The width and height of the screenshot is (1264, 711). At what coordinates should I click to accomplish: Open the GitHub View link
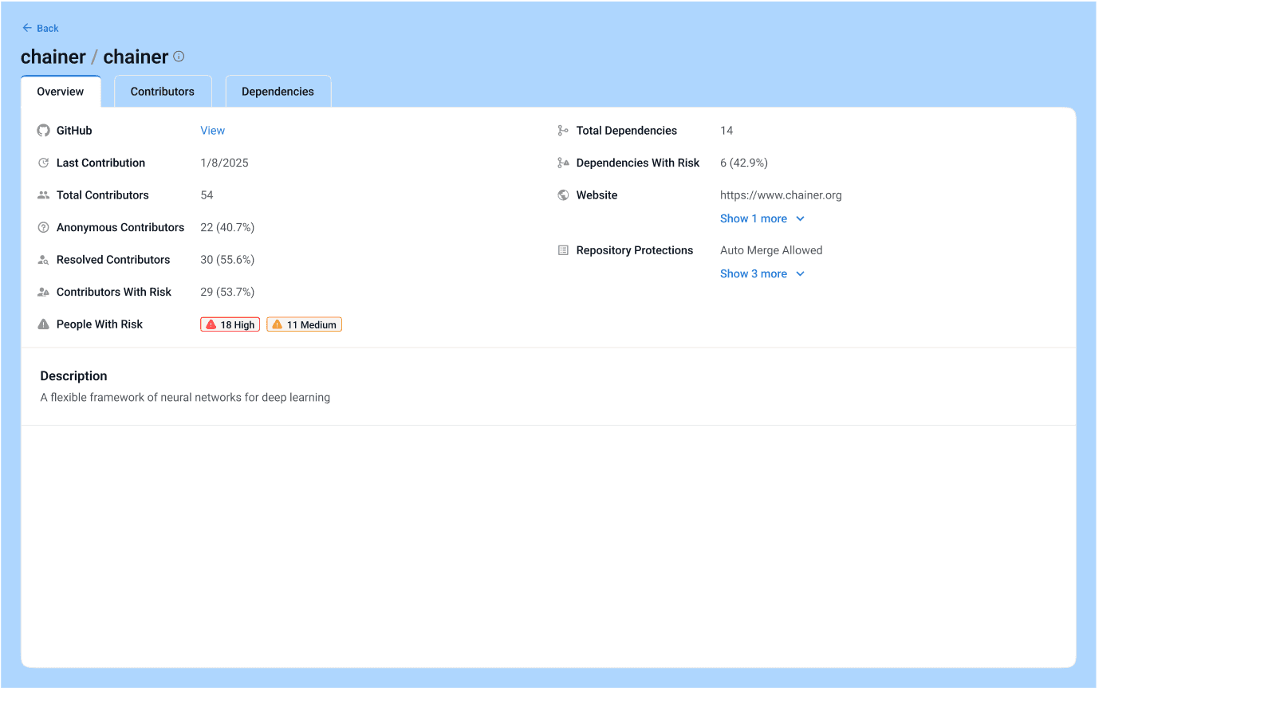coord(212,131)
